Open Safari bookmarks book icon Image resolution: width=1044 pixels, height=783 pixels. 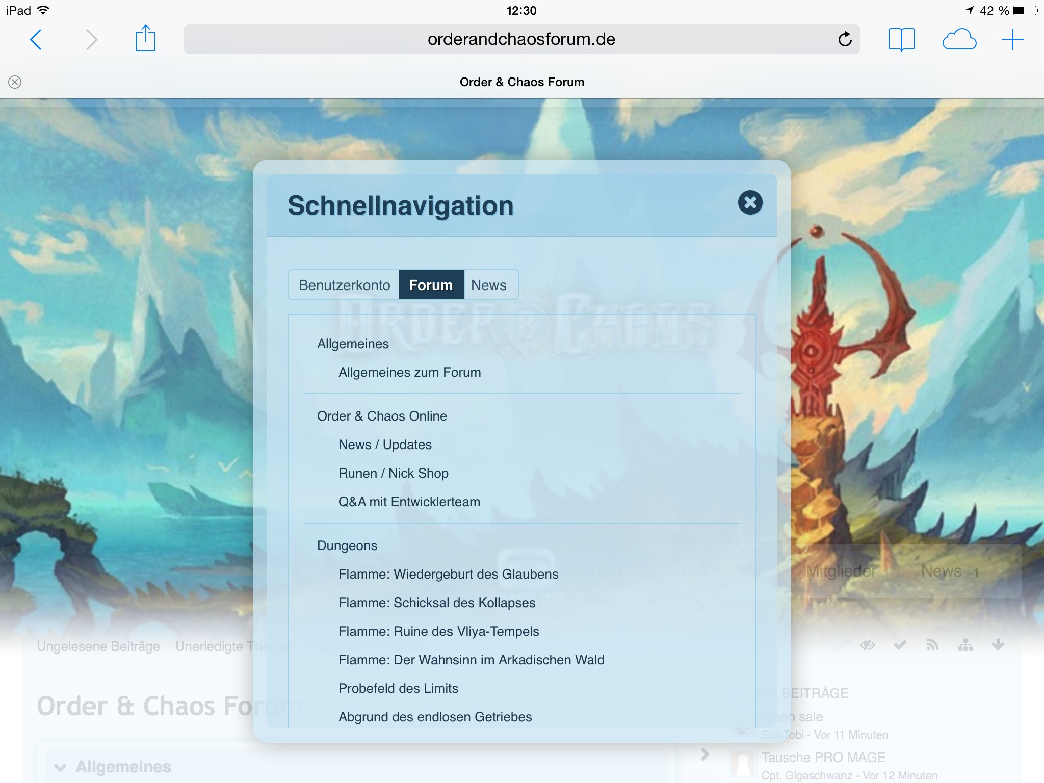(901, 39)
